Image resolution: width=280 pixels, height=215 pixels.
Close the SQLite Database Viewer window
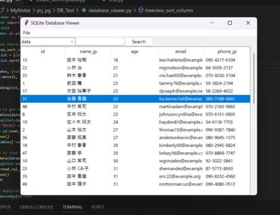[x=248, y=23]
